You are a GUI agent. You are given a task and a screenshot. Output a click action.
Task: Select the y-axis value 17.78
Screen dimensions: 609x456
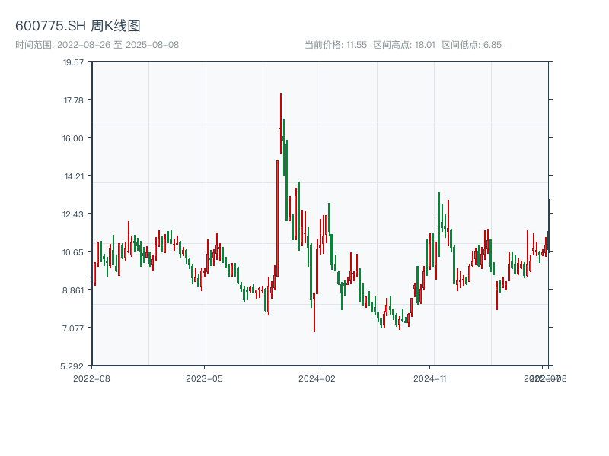73,100
